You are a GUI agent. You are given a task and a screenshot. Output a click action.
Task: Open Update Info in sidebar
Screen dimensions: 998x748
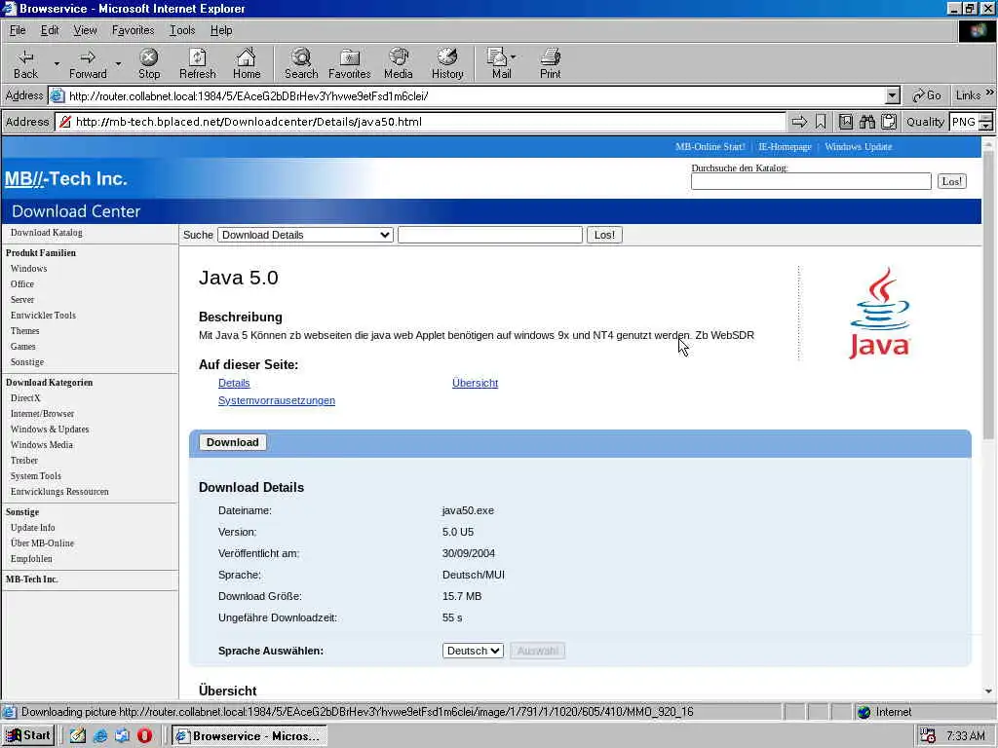point(32,527)
